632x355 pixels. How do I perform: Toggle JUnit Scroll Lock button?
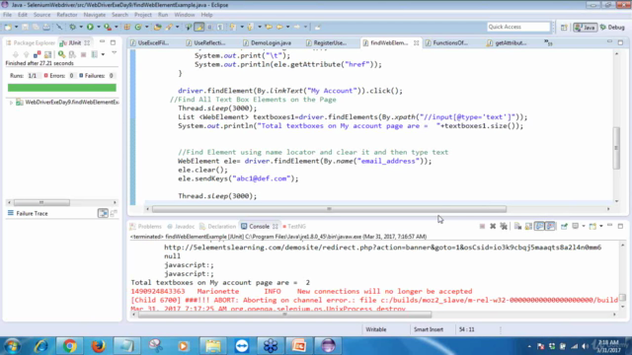click(48, 54)
